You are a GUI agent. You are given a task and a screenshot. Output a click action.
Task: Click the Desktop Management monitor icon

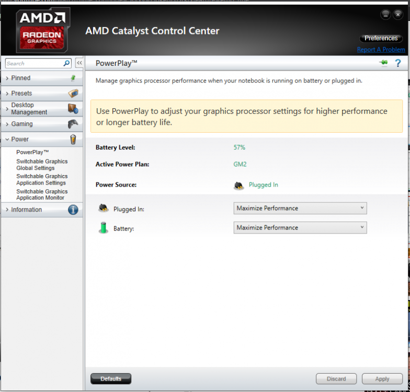pos(73,109)
